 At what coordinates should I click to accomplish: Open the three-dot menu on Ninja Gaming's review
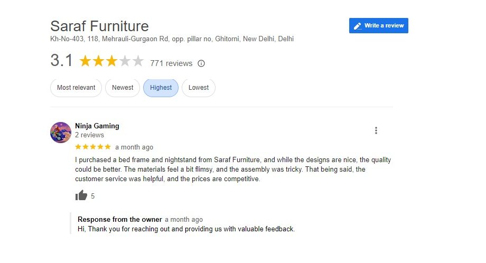pos(376,130)
